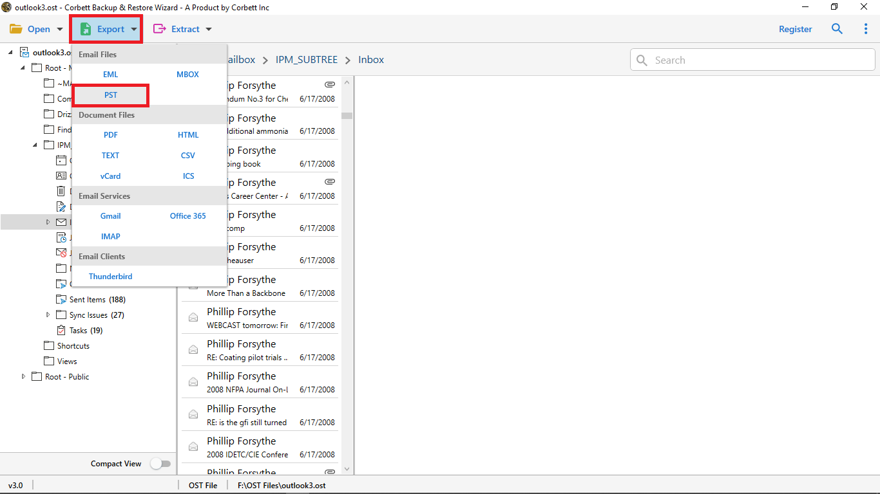Choose PST from the Export menu
Viewport: 880px width, 494px height.
[x=111, y=95]
